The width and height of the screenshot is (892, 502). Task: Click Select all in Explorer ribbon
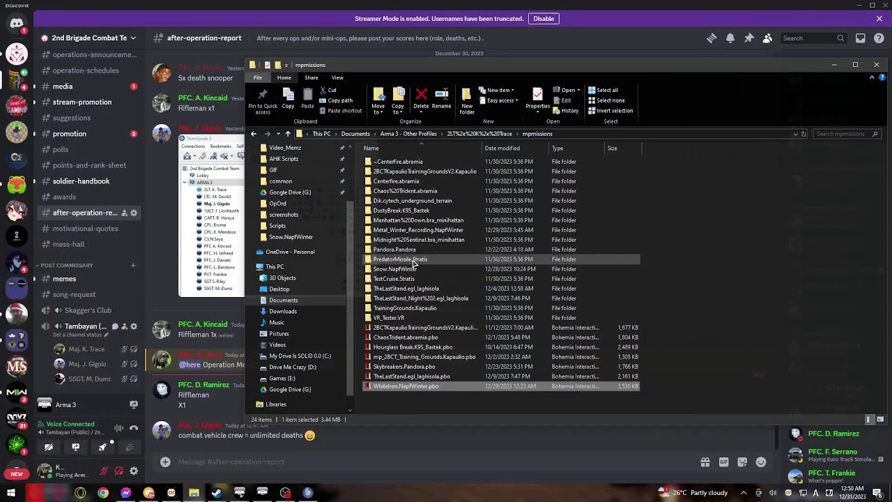[x=603, y=90]
